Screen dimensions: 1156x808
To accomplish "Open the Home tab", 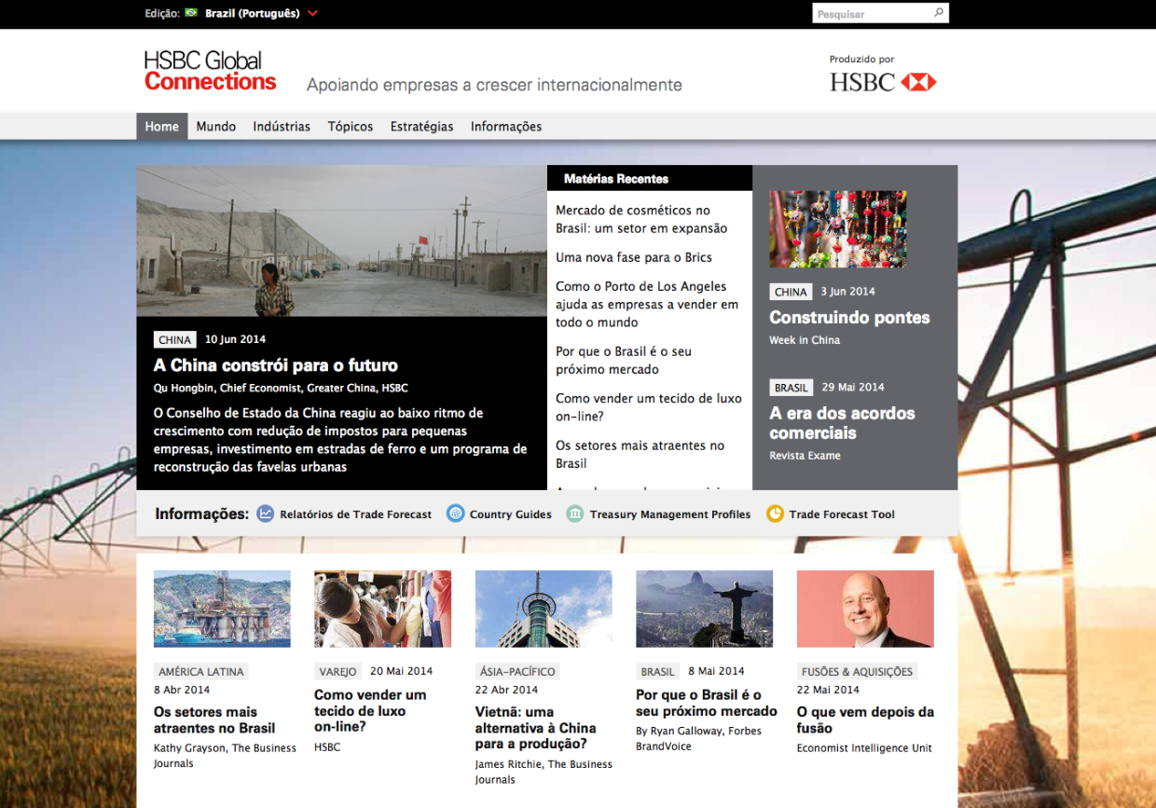I will (162, 127).
